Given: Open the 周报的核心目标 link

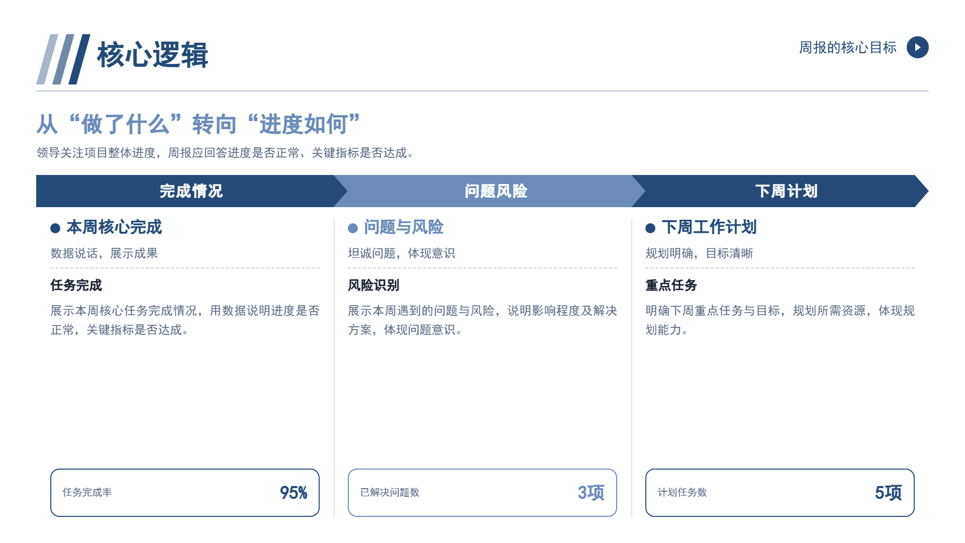Looking at the screenshot, I should click(x=847, y=48).
